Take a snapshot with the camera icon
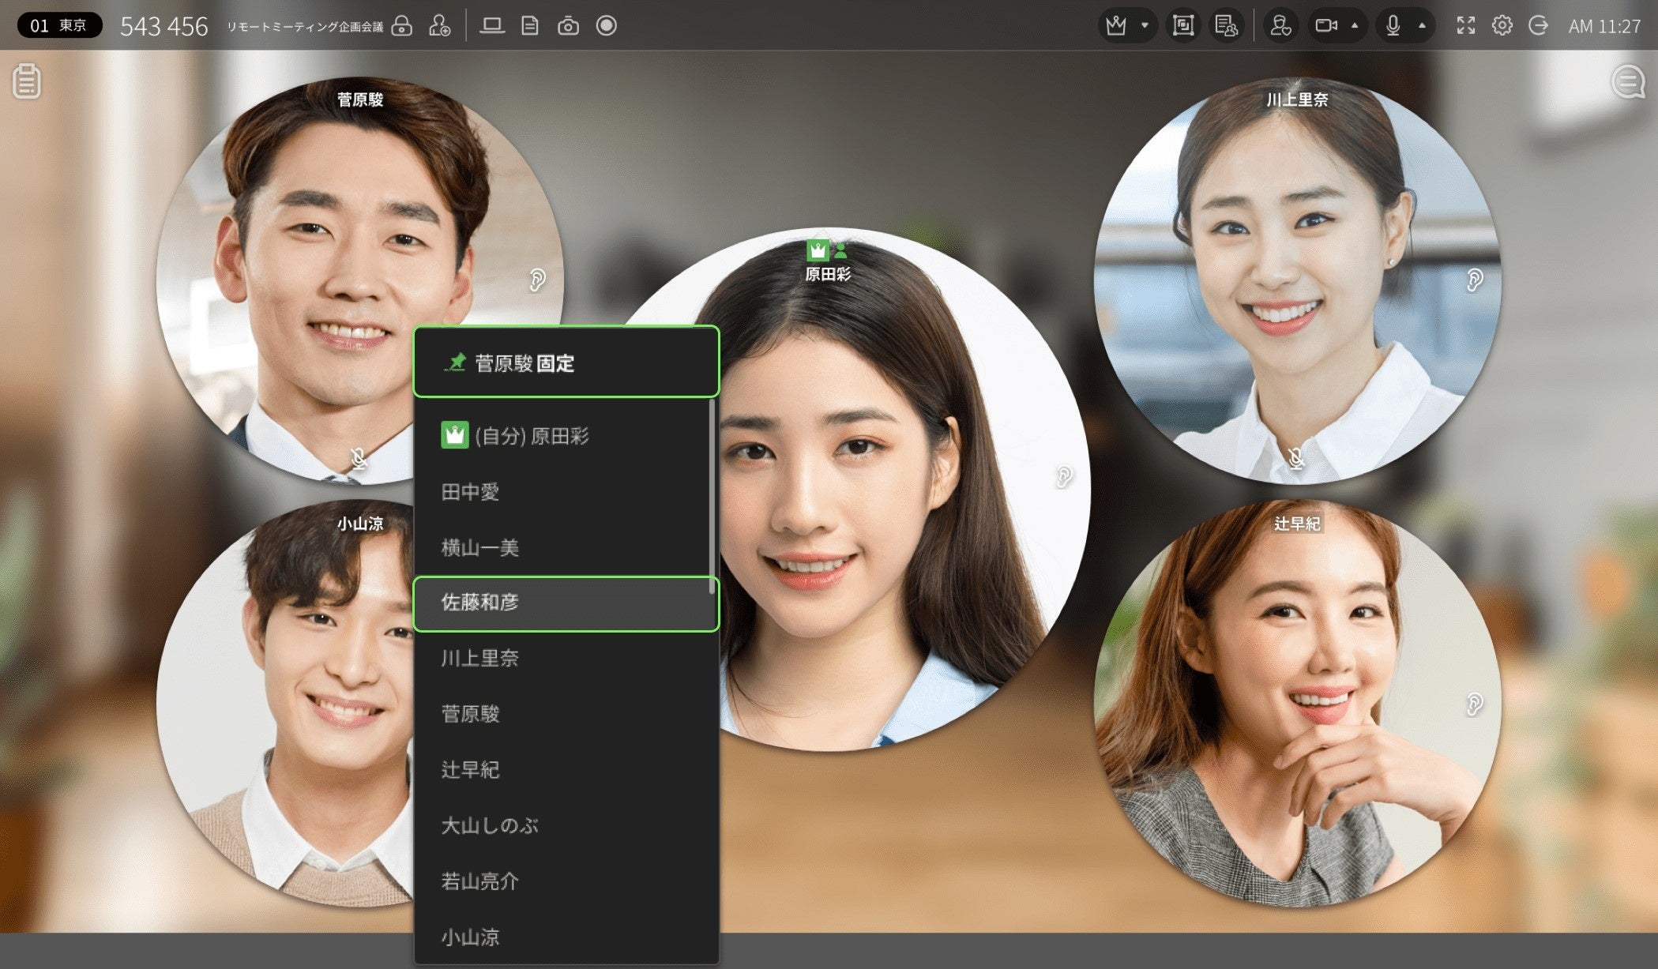The height and width of the screenshot is (969, 1658). click(568, 26)
